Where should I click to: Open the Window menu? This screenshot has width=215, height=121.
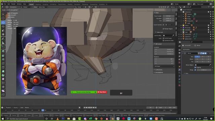click(19, 4)
